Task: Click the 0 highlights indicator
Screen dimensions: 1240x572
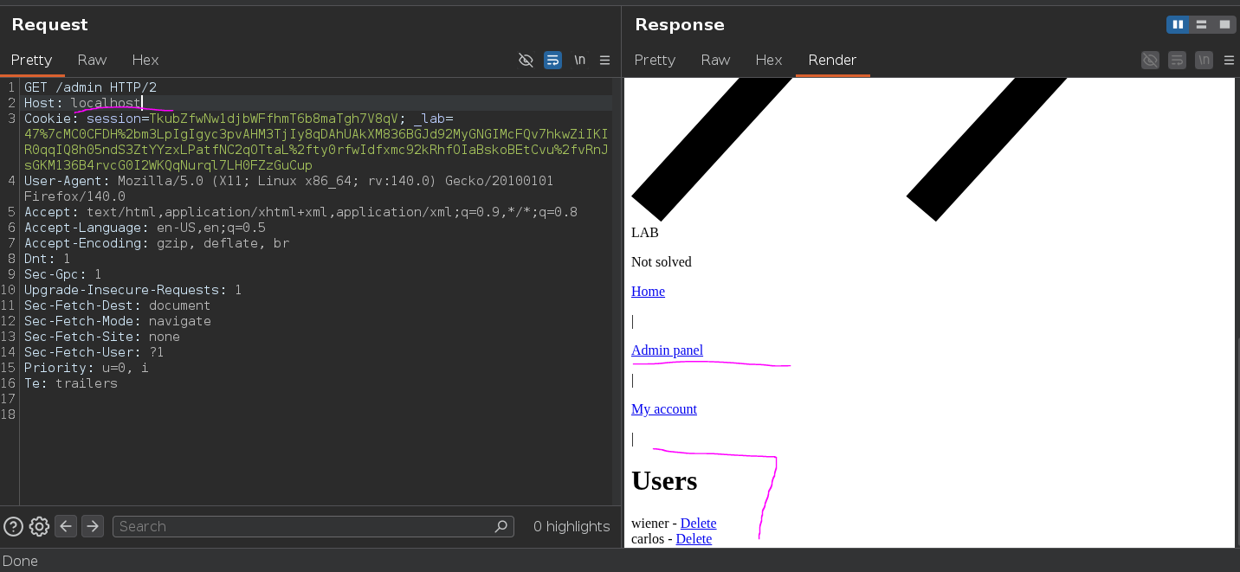Action: click(x=572, y=526)
